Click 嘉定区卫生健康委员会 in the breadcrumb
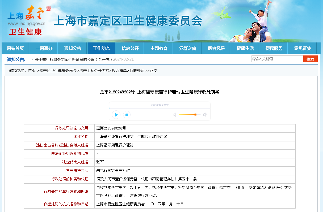 (x=58, y=71)
